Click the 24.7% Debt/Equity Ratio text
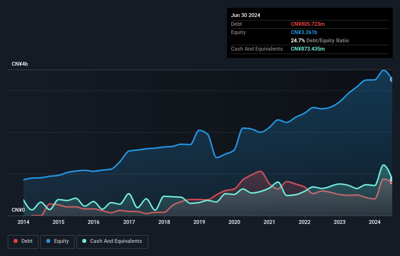The width and height of the screenshot is (400, 256). tap(320, 40)
